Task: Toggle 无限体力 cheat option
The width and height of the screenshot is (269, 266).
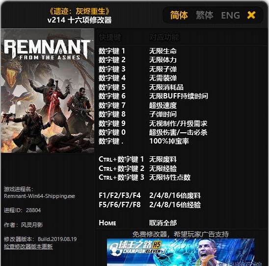Action: (x=163, y=60)
